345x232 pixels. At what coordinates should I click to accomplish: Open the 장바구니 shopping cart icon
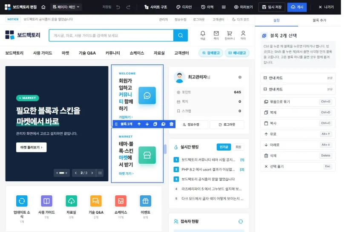[x=230, y=35]
